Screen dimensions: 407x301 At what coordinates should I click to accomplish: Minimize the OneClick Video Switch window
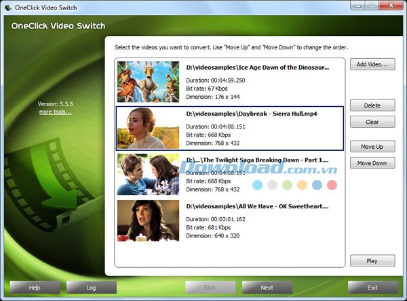click(358, 5)
